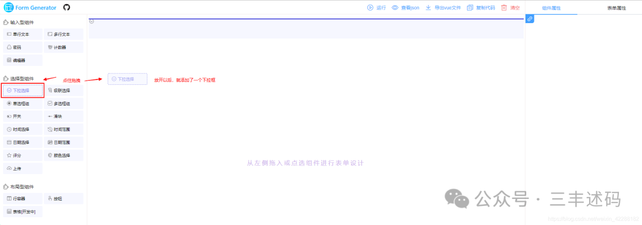This screenshot has width=642, height=225.
Task: Add a 单选框组 radio group component
Action: (x=23, y=103)
